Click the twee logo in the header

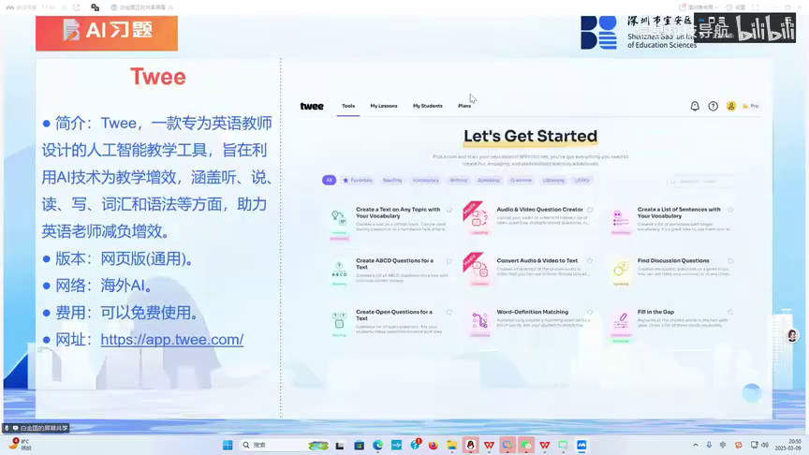pos(312,107)
